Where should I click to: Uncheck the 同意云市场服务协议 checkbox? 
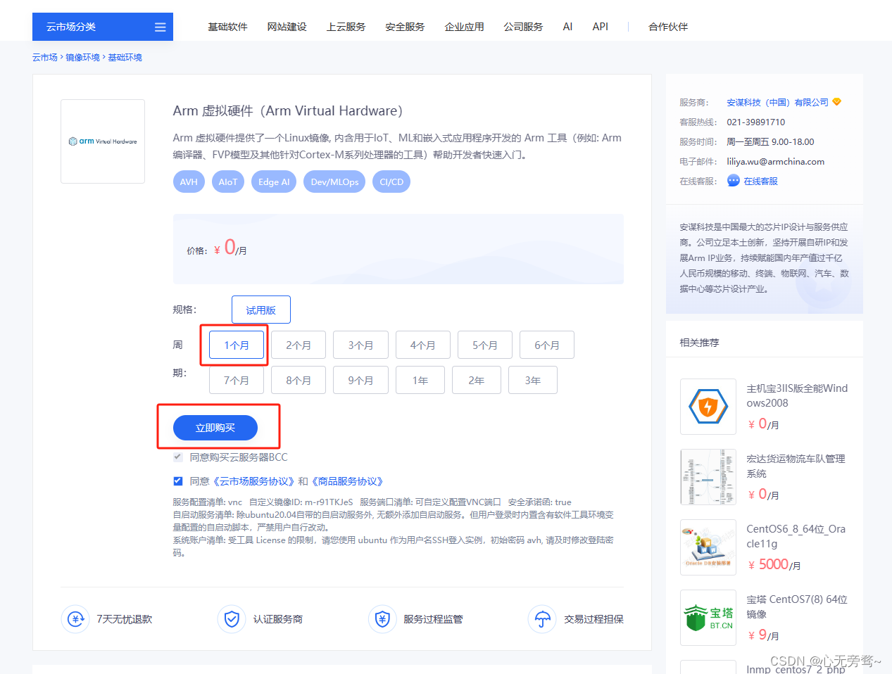[x=177, y=481]
